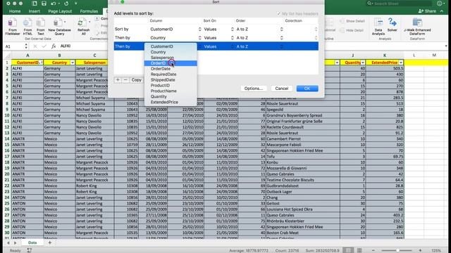
Task: Click the Undo arrow icon
Action: point(54,4)
